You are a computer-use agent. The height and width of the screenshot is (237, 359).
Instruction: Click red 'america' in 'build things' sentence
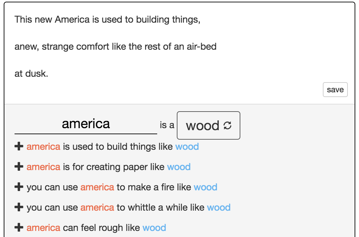click(x=43, y=146)
